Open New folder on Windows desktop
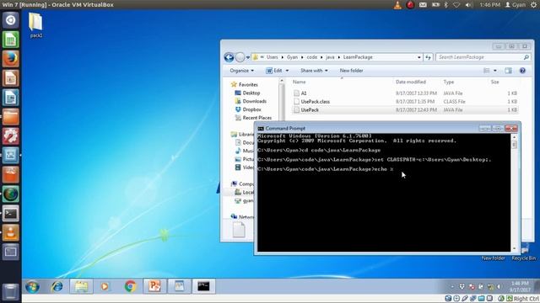 tap(493, 258)
